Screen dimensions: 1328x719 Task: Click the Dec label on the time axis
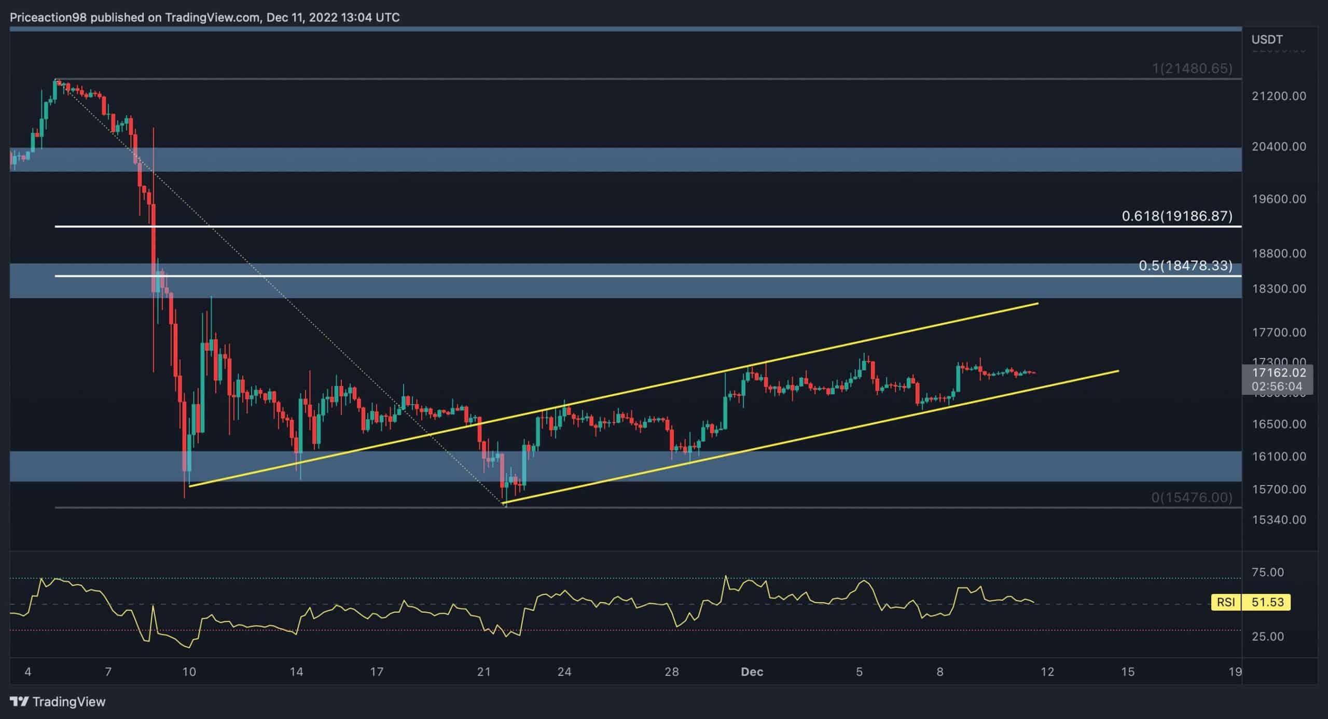pyautogui.click(x=752, y=672)
